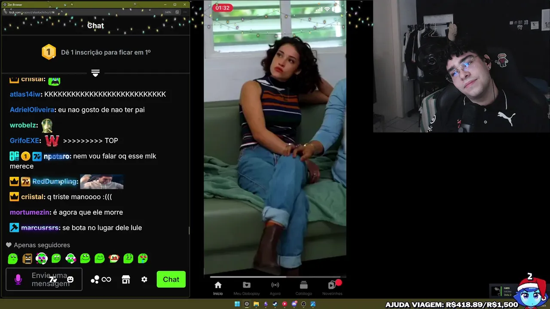Click username AdrielOliveira in chat

[32, 110]
